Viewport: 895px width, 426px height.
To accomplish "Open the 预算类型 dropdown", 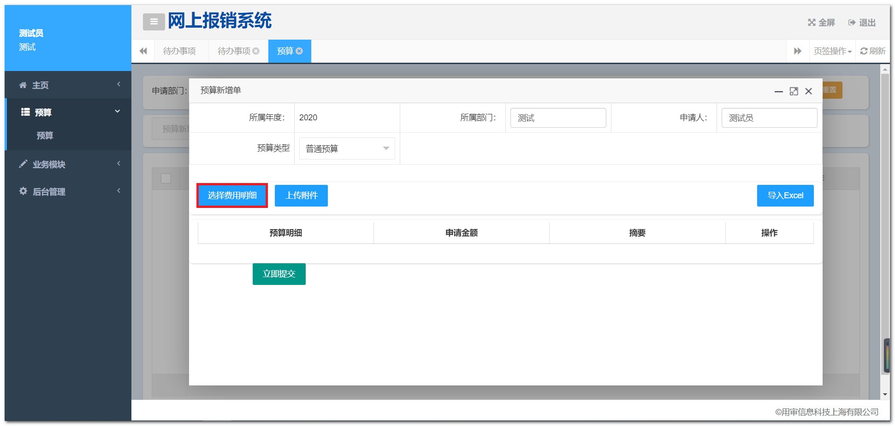I will point(347,148).
